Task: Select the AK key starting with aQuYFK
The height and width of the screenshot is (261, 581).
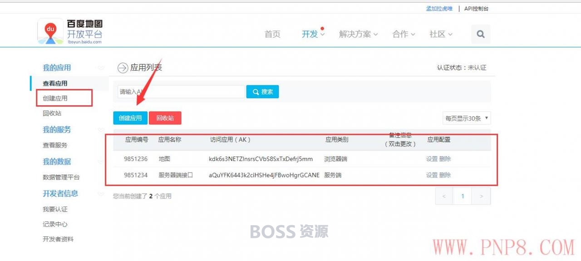Action: click(x=264, y=175)
